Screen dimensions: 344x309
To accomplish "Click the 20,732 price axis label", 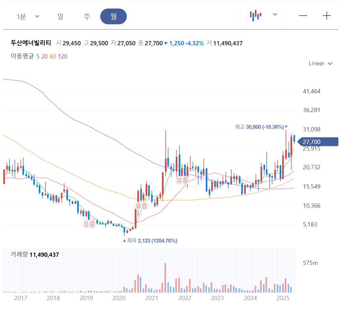I will (x=311, y=167).
